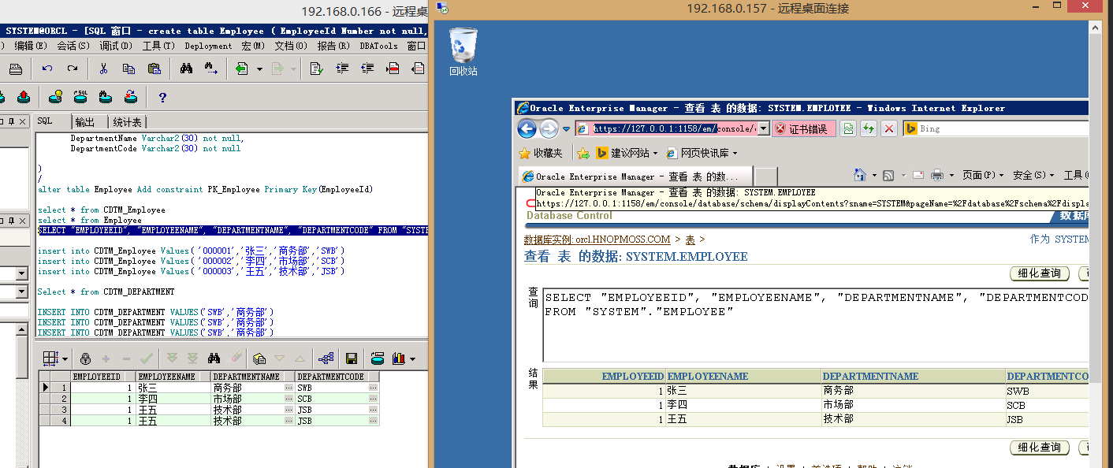Screen dimensions: 1113x468
Task: Redo the last undone edit
Action: tap(73, 69)
